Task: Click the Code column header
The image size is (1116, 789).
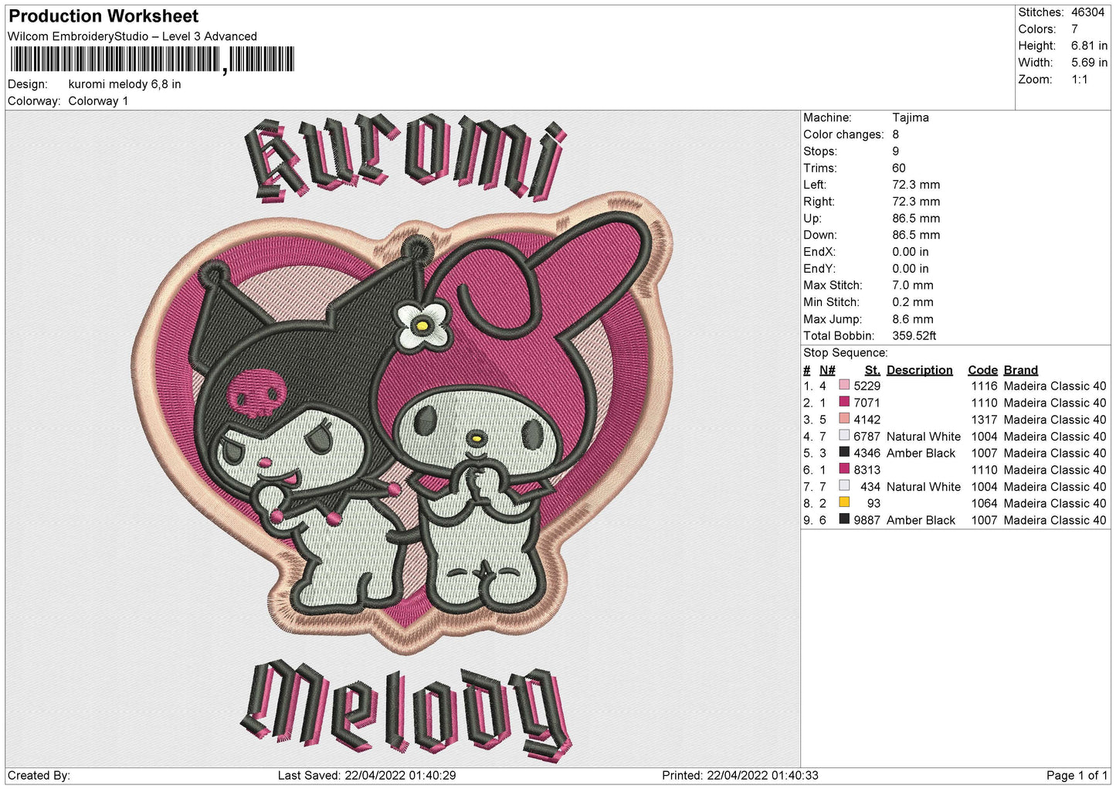Action: click(982, 369)
